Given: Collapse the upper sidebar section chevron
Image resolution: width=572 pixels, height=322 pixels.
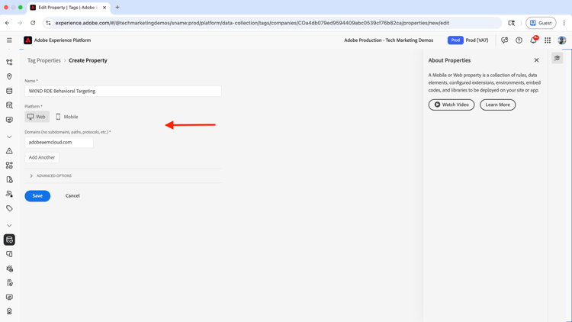Looking at the screenshot, I should [9, 137].
